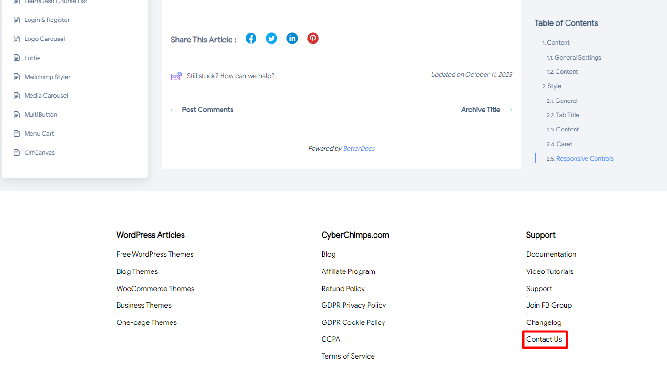Image resolution: width=667 pixels, height=372 pixels.
Task: Open the Affiliate Program page
Action: point(348,271)
